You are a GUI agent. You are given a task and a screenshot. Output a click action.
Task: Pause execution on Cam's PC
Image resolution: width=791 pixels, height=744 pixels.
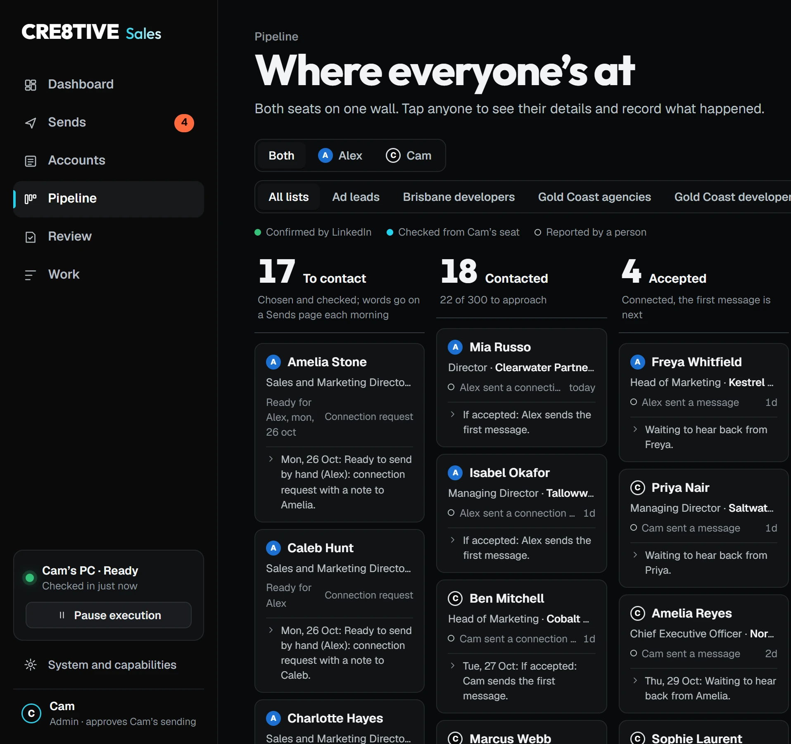tap(109, 615)
